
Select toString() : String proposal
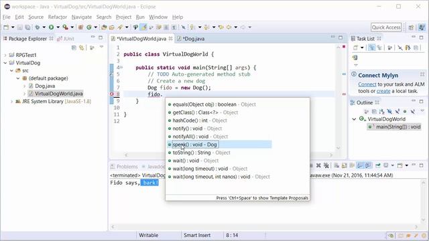201,153
